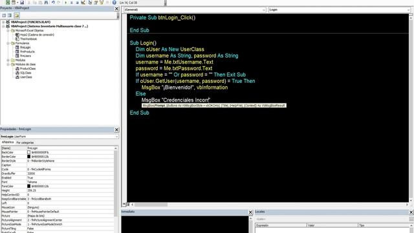Click Full Module View button at code window bottom
The width and height of the screenshot is (414, 233).
point(128,205)
